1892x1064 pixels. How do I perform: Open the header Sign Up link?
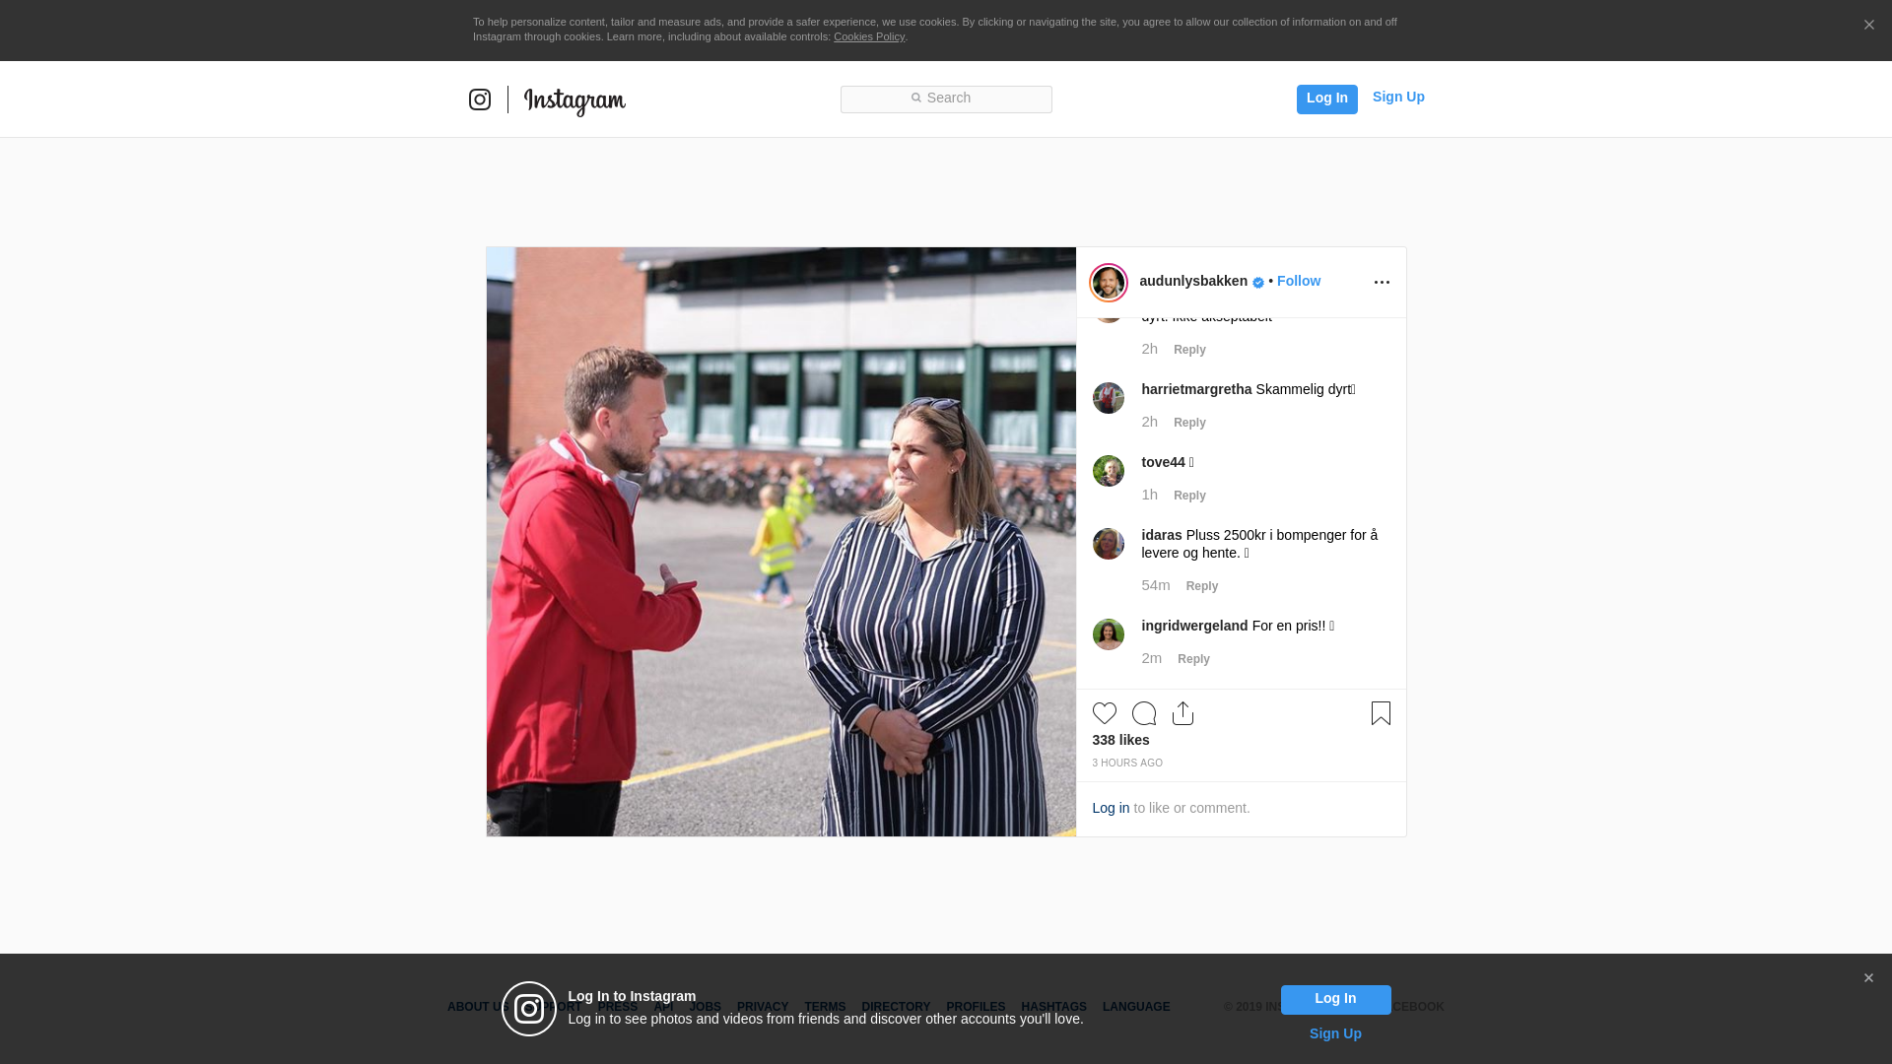[1398, 97]
